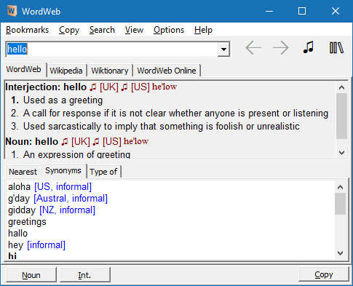
Task: Close the WordWeb window
Action: point(336,11)
